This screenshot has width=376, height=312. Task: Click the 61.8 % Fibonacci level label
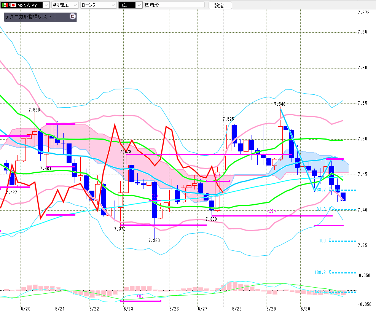323,209
